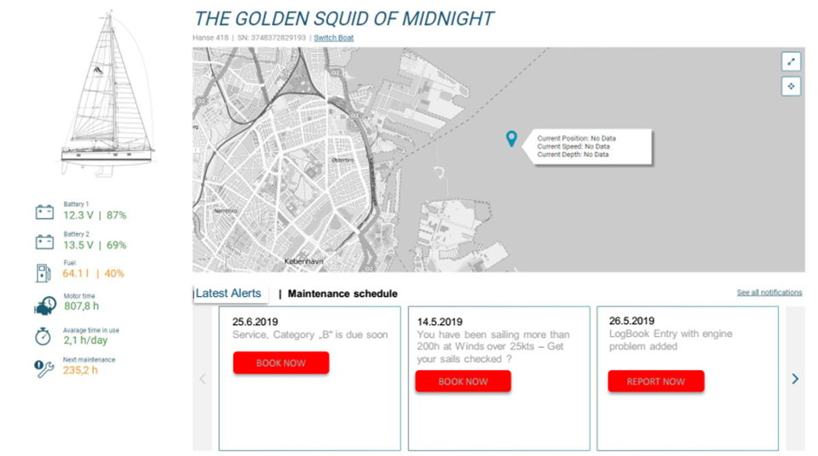This screenshot has width=818, height=456.
Task: Click the boat location pin on map
Action: [511, 139]
